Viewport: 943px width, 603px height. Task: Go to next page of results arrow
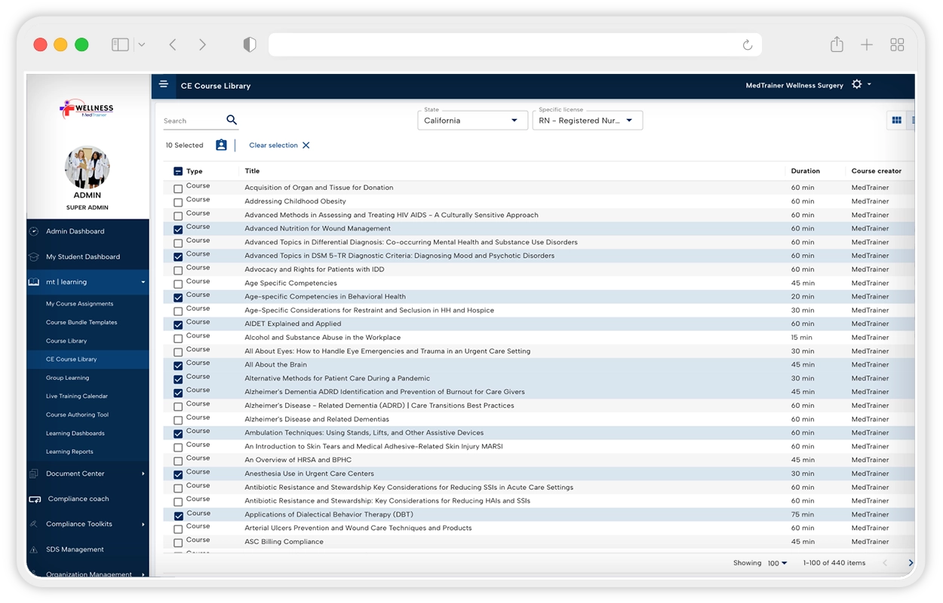click(x=911, y=563)
